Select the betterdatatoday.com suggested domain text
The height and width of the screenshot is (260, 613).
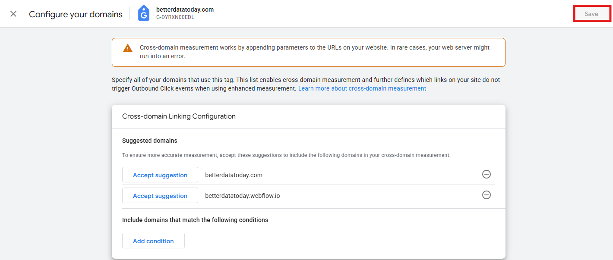point(234,175)
